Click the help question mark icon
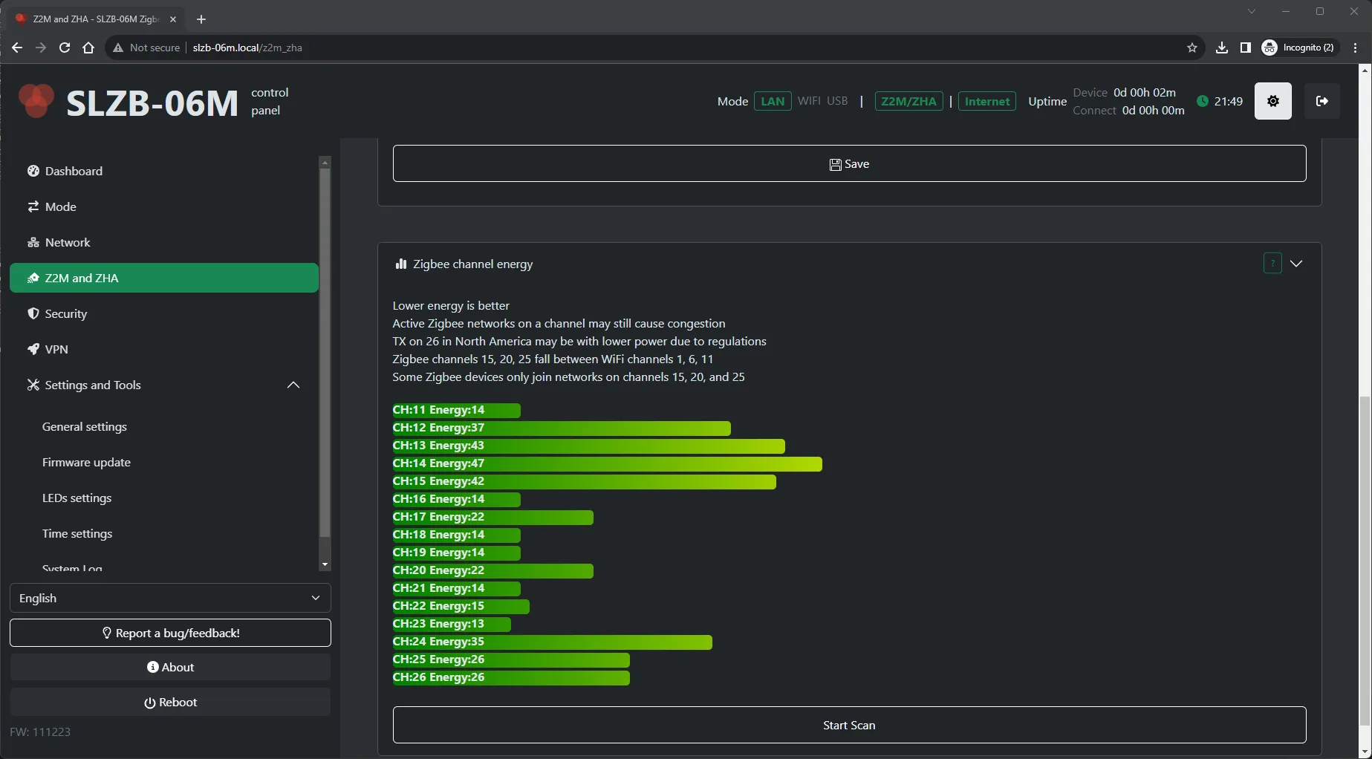The image size is (1372, 759). (1272, 264)
